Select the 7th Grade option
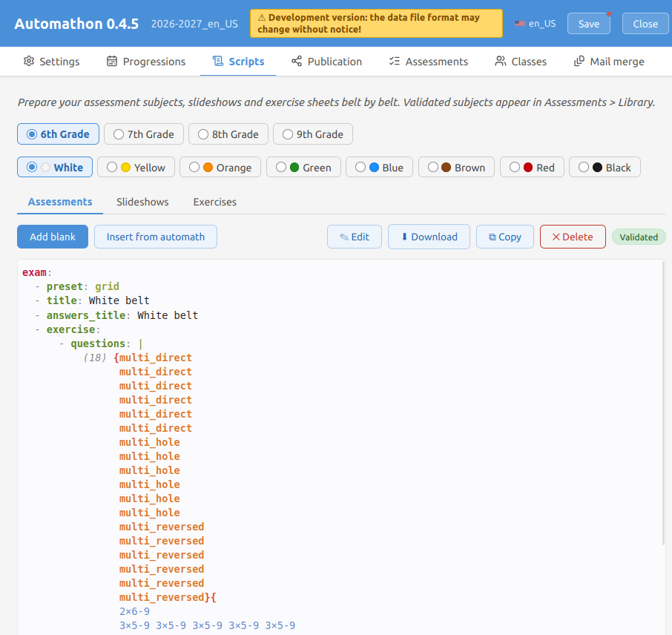The height and width of the screenshot is (635, 672). tap(144, 134)
